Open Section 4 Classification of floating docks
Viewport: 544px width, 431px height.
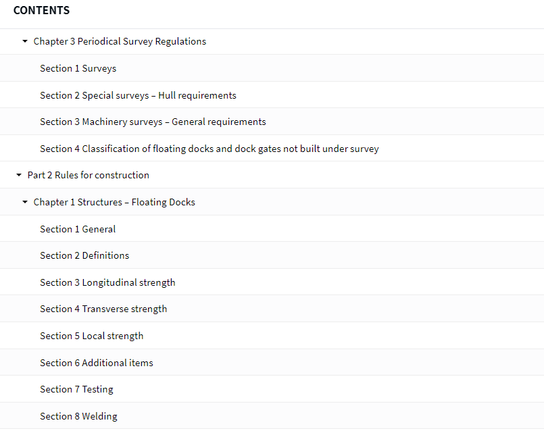(209, 149)
